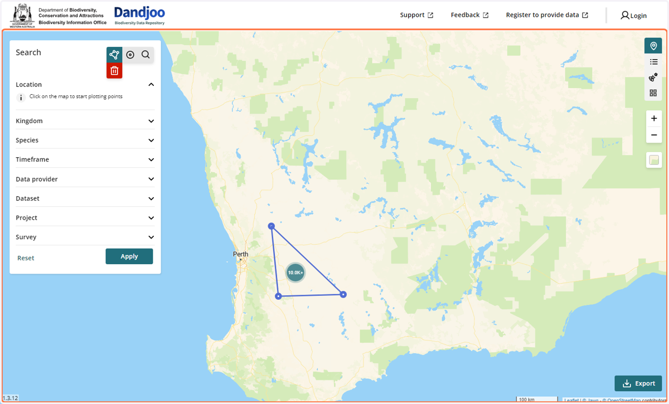Image resolution: width=669 pixels, height=404 pixels.
Task: Open the Leaflet attribution link
Action: point(571,400)
